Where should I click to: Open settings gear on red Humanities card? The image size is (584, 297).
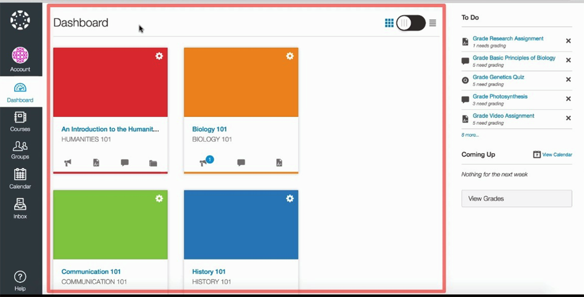click(159, 56)
